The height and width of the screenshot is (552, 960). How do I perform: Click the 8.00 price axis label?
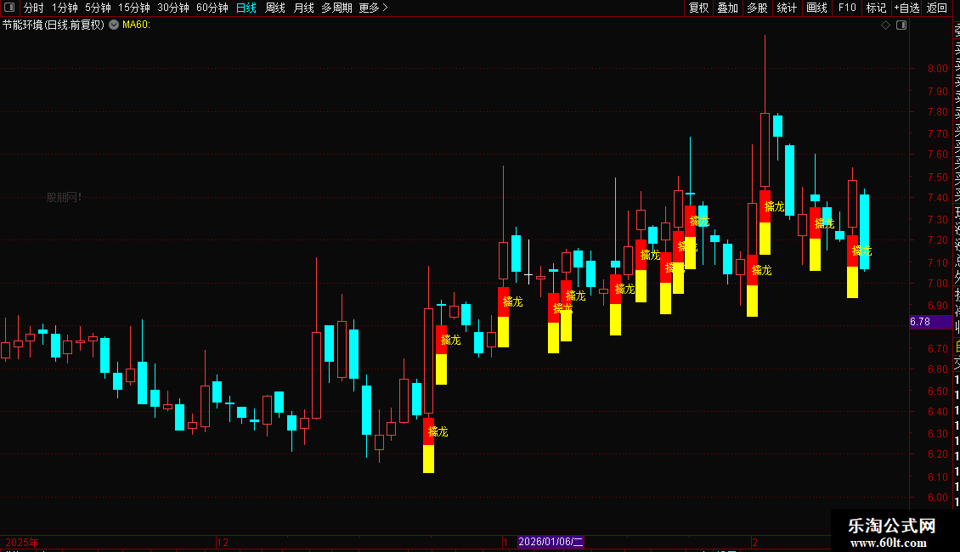click(x=937, y=69)
